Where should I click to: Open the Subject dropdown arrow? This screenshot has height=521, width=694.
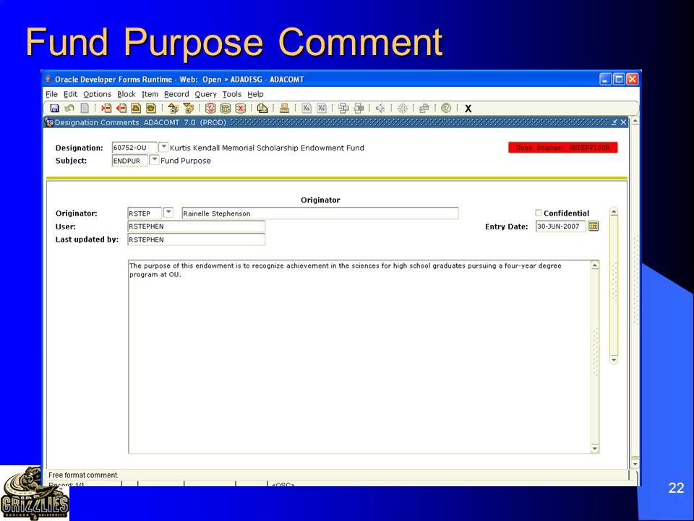(x=155, y=159)
